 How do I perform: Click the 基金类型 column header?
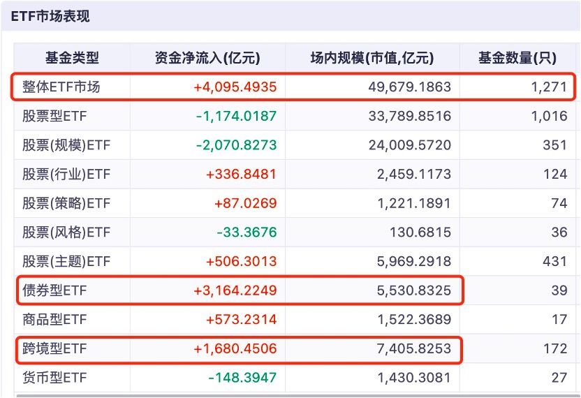pyautogui.click(x=72, y=58)
